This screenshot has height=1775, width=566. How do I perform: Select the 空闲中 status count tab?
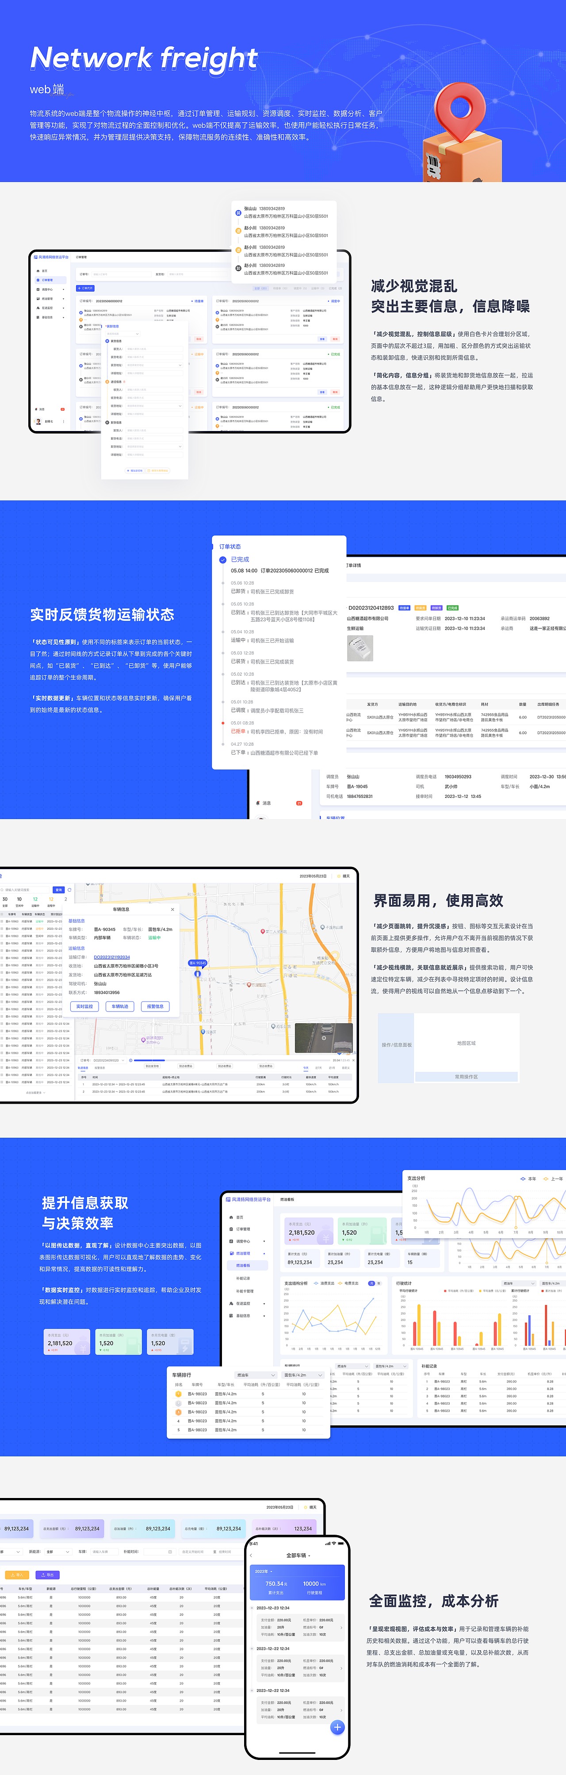click(19, 902)
